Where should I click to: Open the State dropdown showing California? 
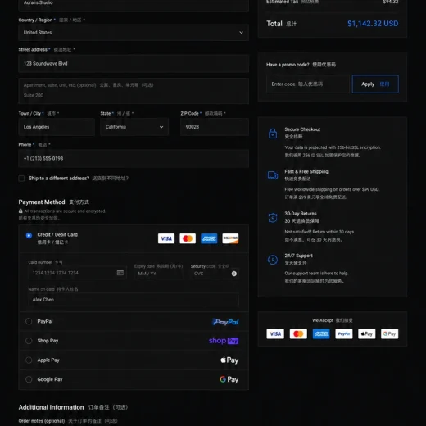[134, 127]
